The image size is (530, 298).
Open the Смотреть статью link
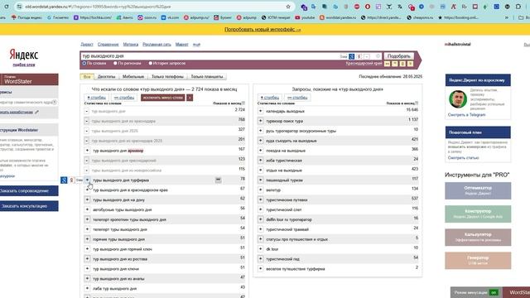point(464,158)
